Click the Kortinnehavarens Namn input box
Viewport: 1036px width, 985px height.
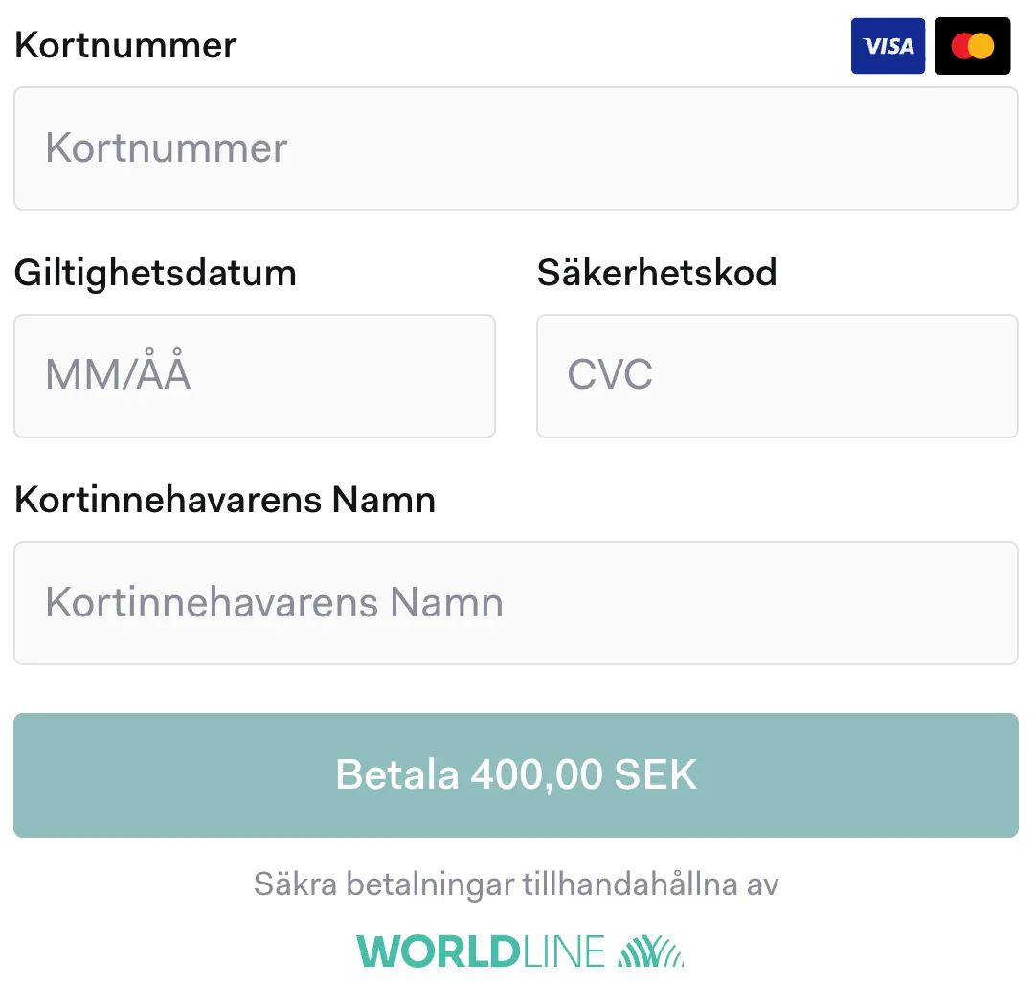(516, 603)
